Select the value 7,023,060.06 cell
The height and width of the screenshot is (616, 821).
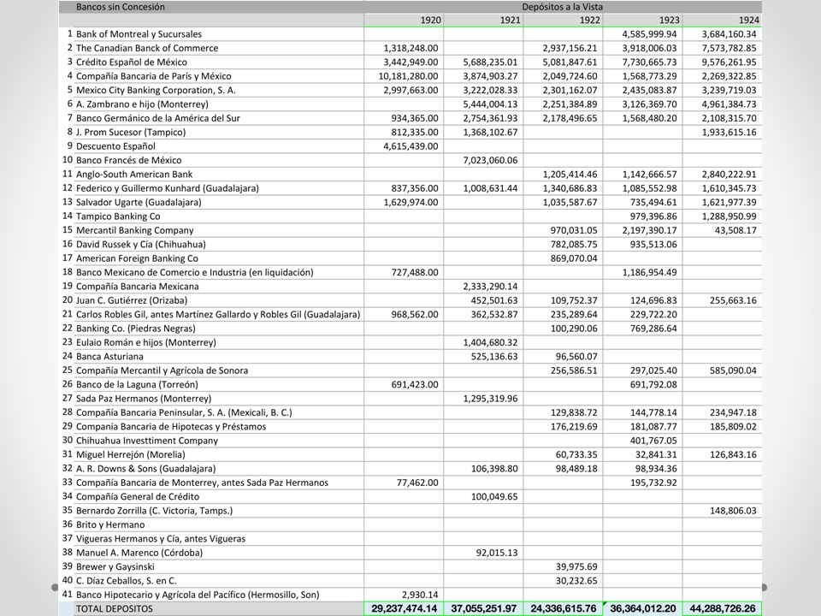click(x=483, y=160)
